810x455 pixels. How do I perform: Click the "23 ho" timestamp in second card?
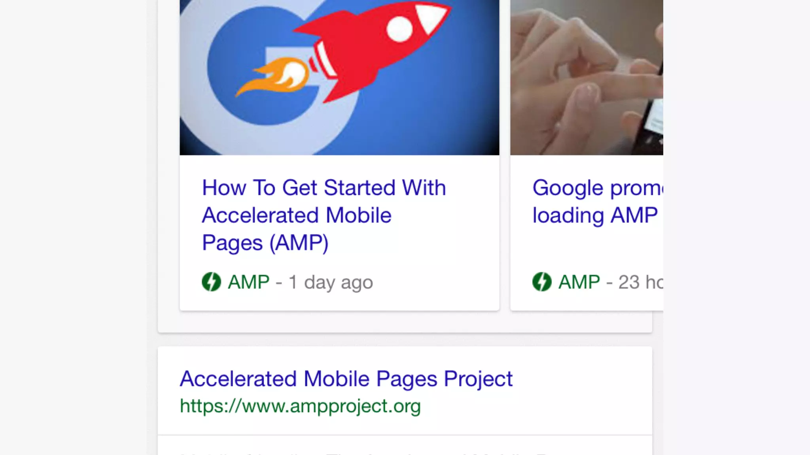[641, 282]
